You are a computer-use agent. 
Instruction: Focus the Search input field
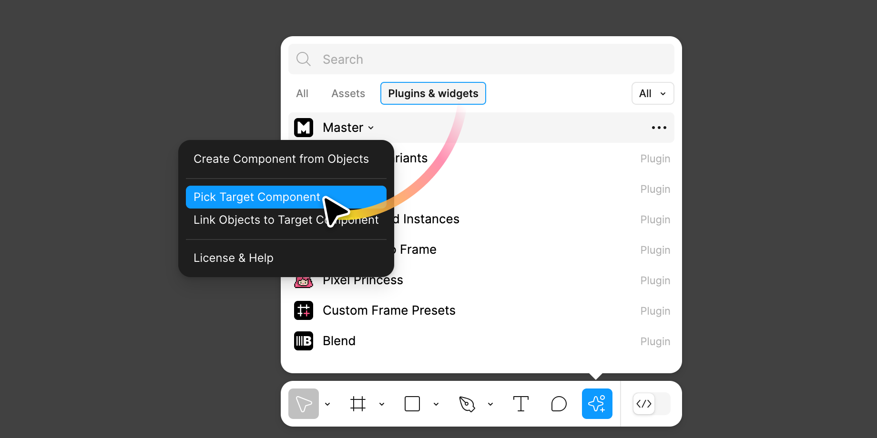tap(481, 59)
